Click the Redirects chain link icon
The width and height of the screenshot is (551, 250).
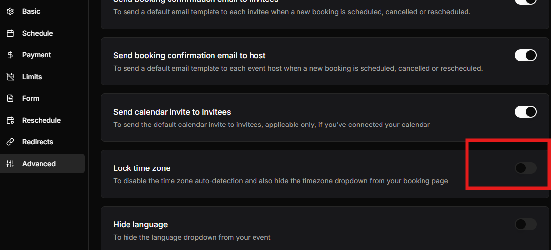[10, 142]
